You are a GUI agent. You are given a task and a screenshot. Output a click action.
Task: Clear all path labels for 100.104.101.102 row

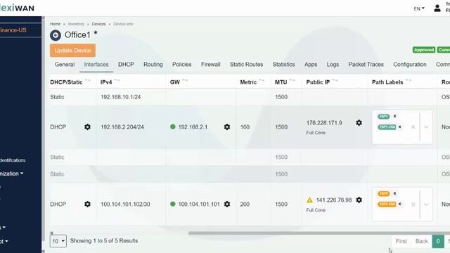pos(413,205)
